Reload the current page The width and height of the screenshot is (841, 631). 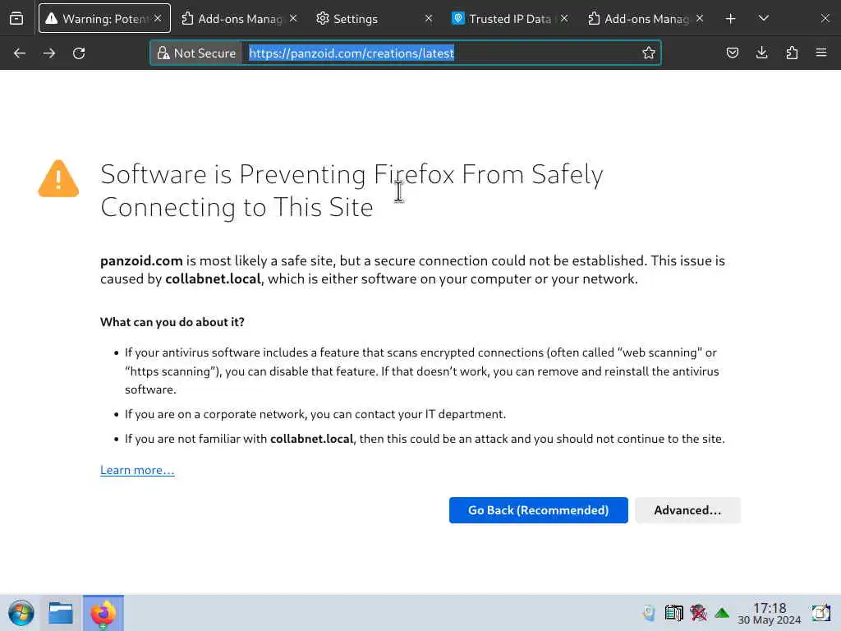pos(79,53)
